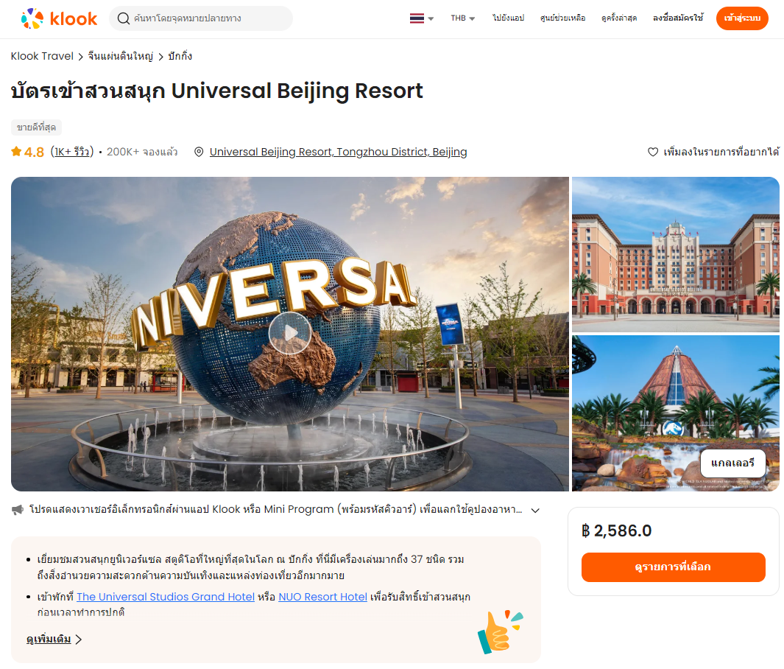This screenshot has width=784, height=669.
Task: Open the ศูนย์ช่วยเหลือ help center
Action: point(562,18)
